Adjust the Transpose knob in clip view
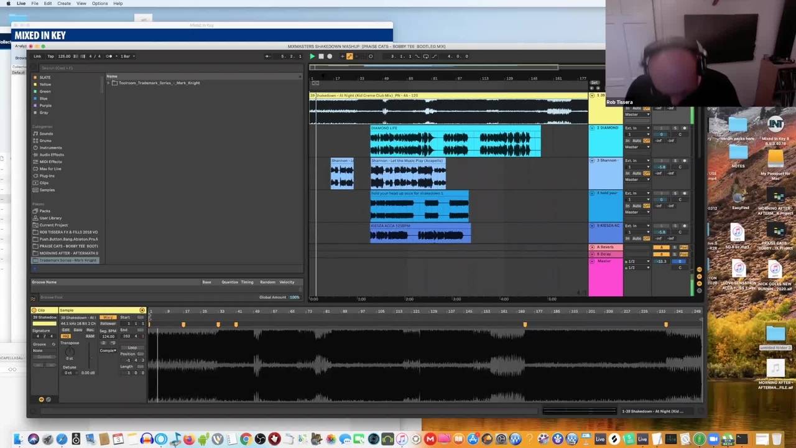The width and height of the screenshot is (796, 448). pyautogui.click(x=70, y=352)
